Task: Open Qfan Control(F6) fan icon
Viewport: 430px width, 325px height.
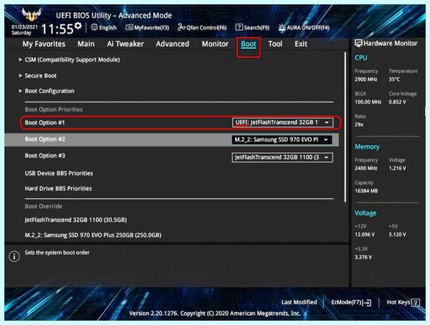Action: click(181, 27)
